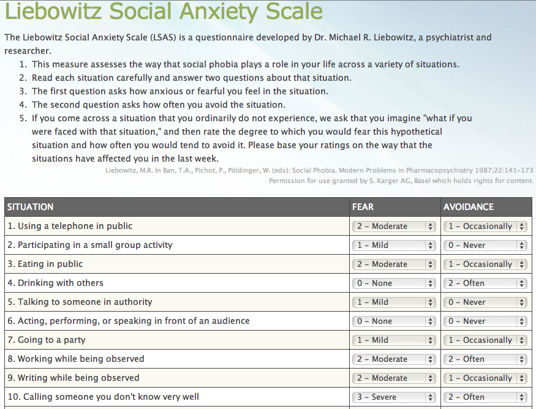Change Avoidance rating for writing while being observed
Image resolution: width=536 pixels, height=409 pixels.
tap(485, 378)
